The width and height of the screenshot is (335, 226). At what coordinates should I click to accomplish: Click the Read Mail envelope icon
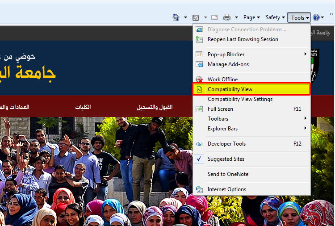pos(214,17)
